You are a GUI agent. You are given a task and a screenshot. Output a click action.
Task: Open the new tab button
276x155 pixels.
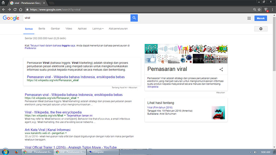(51, 3)
